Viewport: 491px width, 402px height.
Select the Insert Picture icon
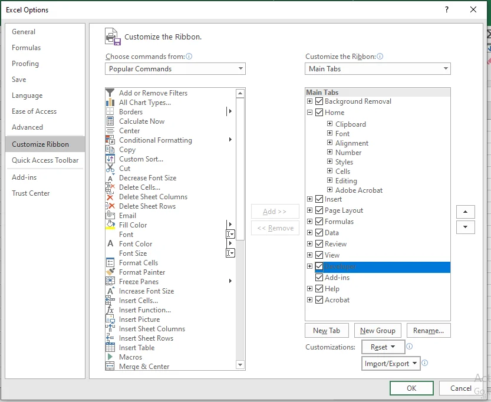110,319
